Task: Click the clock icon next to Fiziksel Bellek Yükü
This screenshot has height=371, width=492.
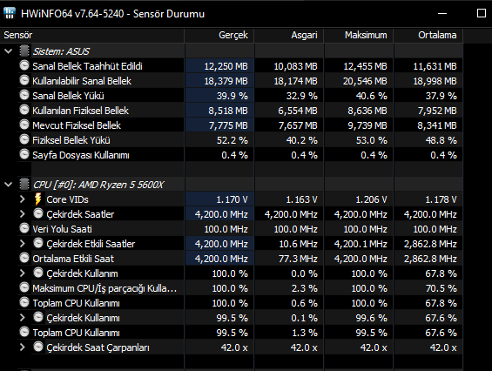Action: pos(24,139)
